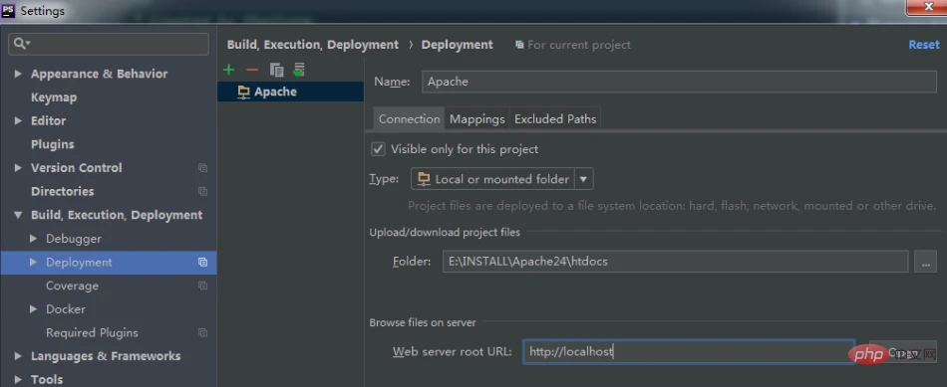947x387 pixels.
Task: Click project-level icon next to Version Control
Action: (203, 168)
